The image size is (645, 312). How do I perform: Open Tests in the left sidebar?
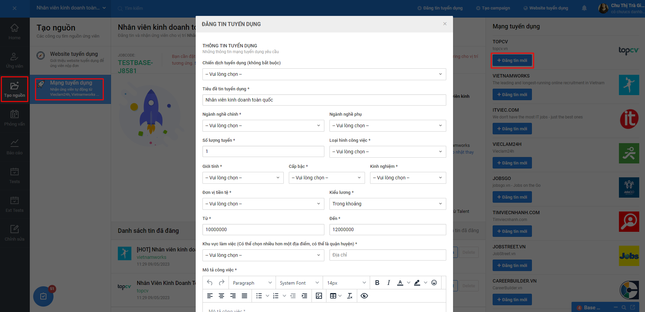click(15, 176)
